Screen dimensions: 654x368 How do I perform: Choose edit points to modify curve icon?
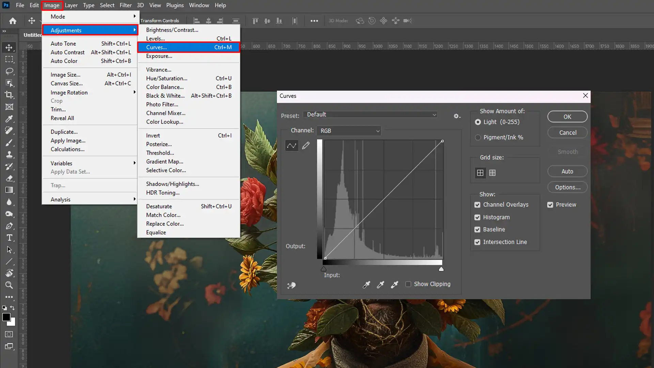292,146
